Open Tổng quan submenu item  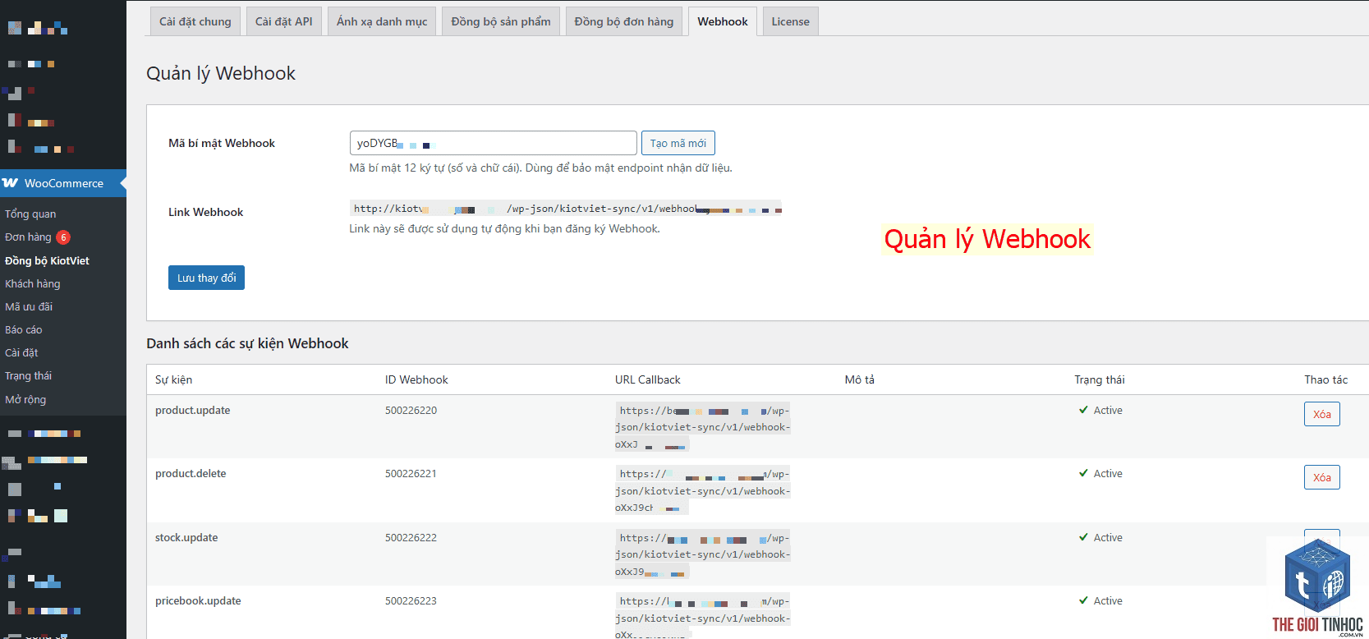tap(30, 214)
